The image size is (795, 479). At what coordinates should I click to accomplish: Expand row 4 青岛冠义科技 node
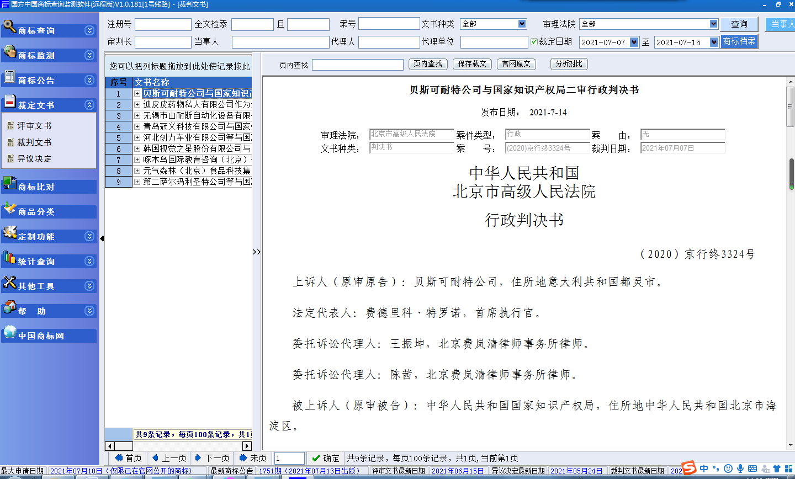click(137, 126)
